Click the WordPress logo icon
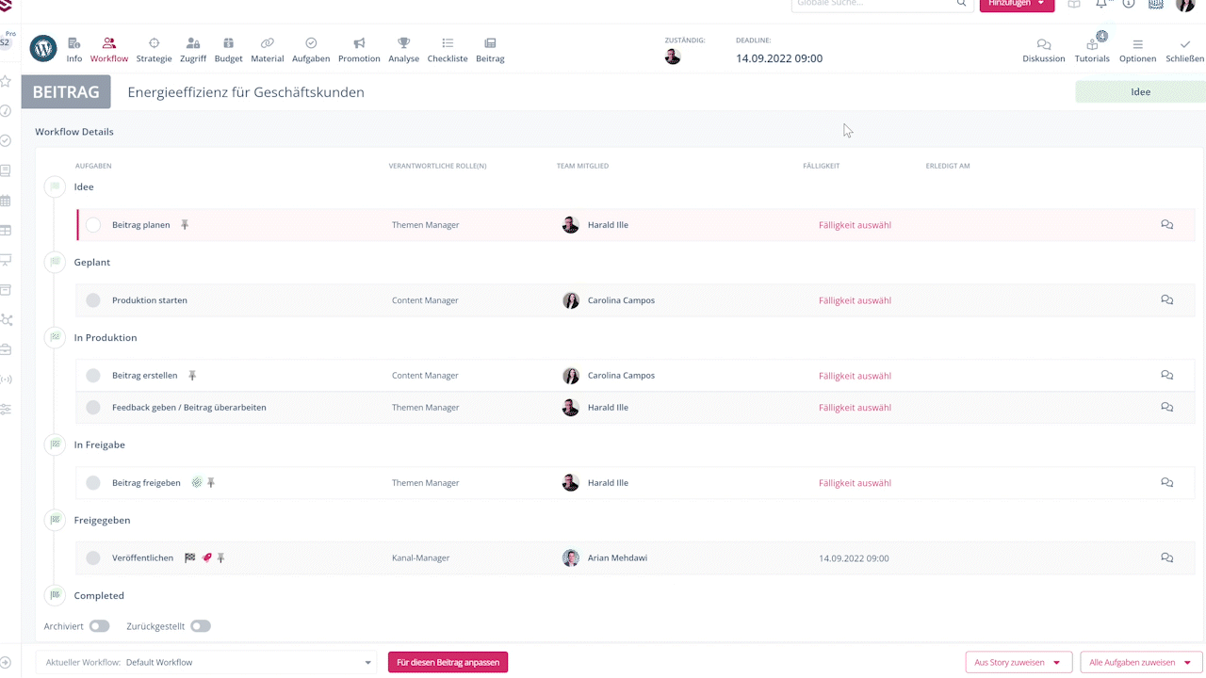1206x678 pixels. (x=43, y=48)
